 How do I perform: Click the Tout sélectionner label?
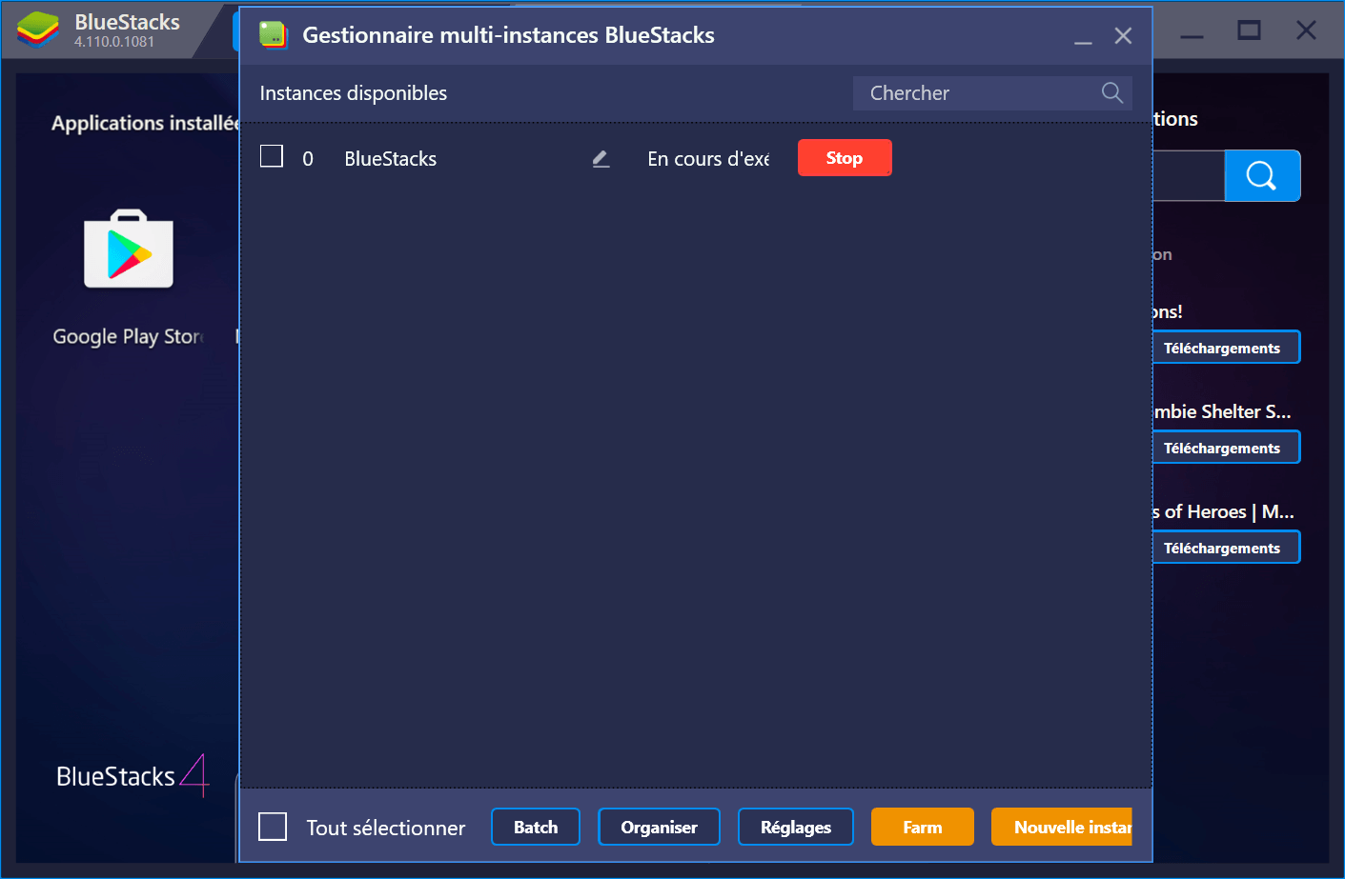click(x=386, y=828)
